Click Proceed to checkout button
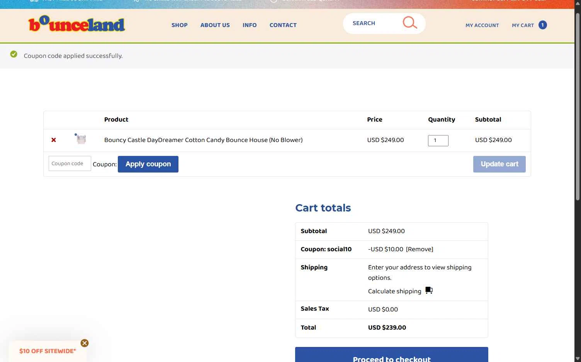 (x=392, y=354)
